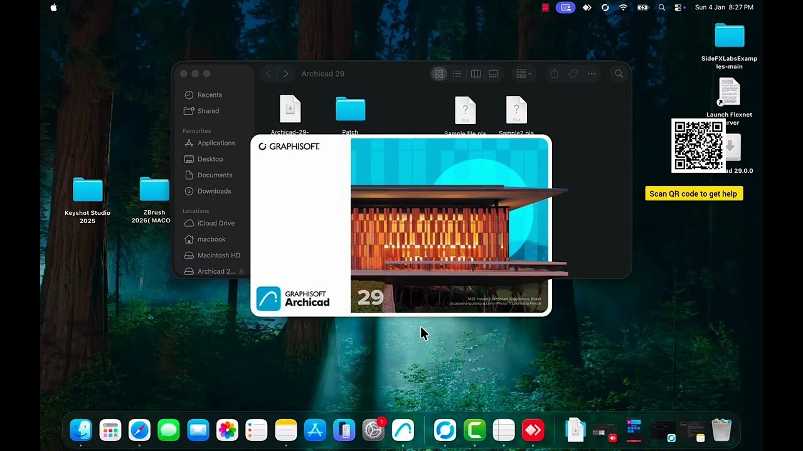Open the Apple menu
The width and height of the screenshot is (803, 451).
coord(53,8)
